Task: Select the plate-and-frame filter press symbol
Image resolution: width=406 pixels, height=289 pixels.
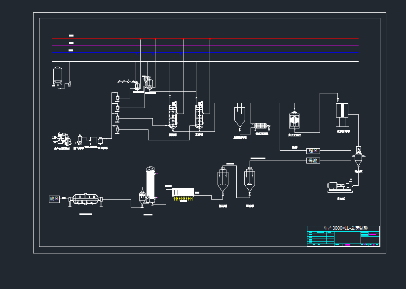Action: (262, 127)
